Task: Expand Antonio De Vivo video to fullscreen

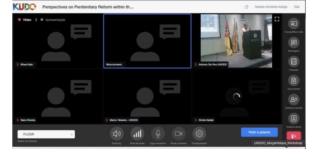Action: click(x=277, y=19)
